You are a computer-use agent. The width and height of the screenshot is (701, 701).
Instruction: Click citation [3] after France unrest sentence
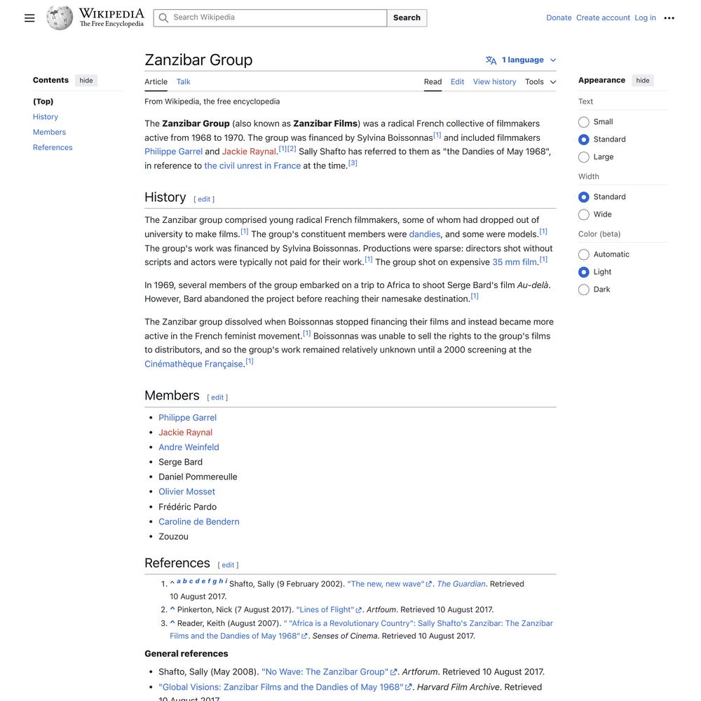point(353,163)
